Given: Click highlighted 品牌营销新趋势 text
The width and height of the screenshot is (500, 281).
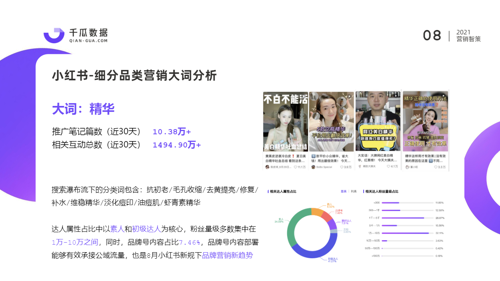Looking at the screenshot, I should pos(228,255).
